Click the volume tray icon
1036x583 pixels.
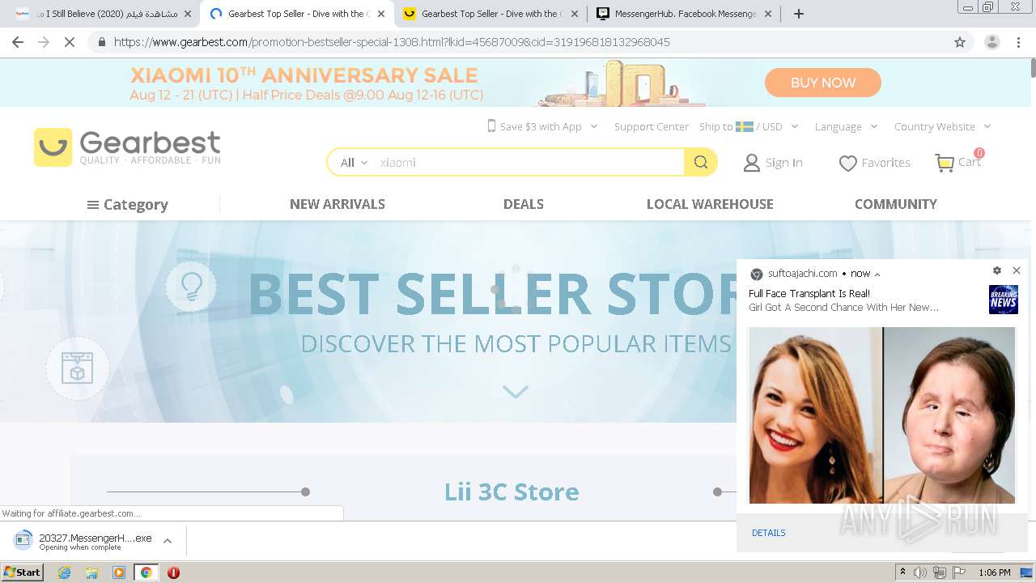pos(920,572)
